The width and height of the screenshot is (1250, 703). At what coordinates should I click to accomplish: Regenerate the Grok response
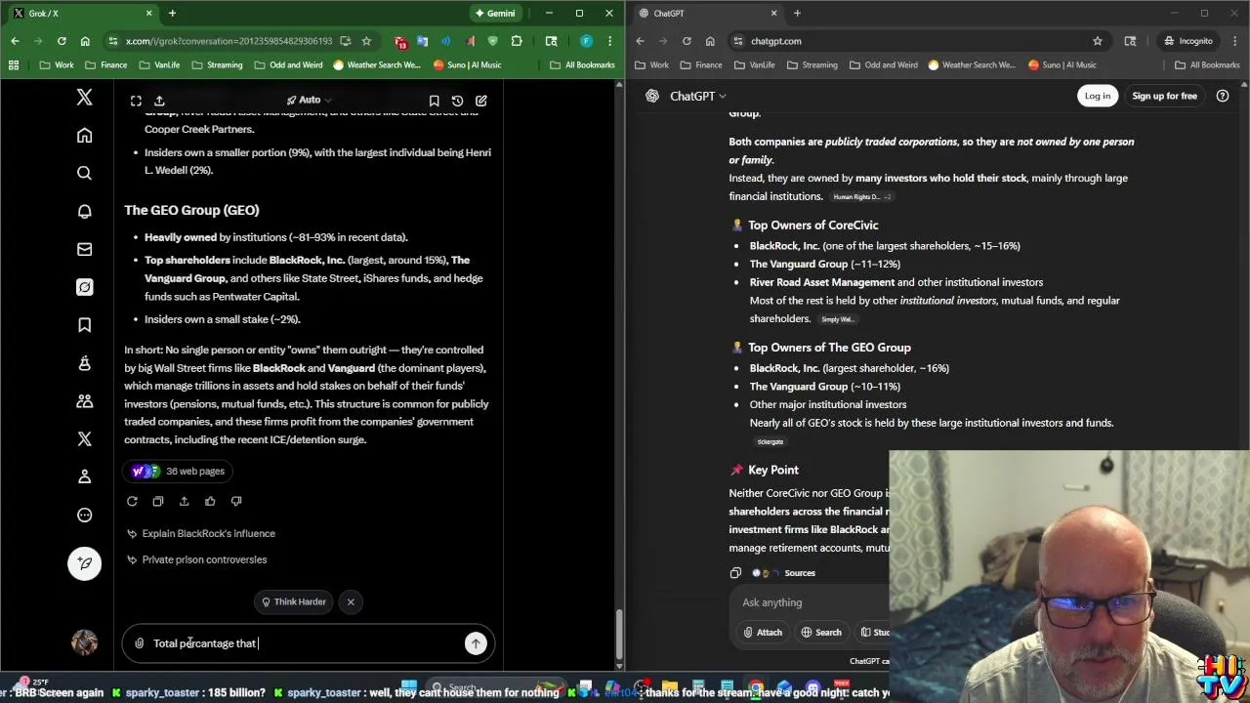click(132, 501)
